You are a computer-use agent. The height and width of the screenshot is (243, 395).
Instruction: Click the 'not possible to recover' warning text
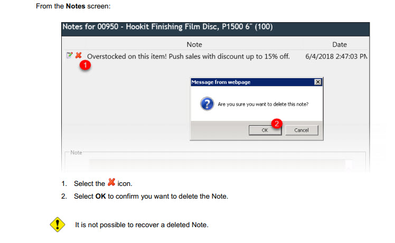click(142, 225)
